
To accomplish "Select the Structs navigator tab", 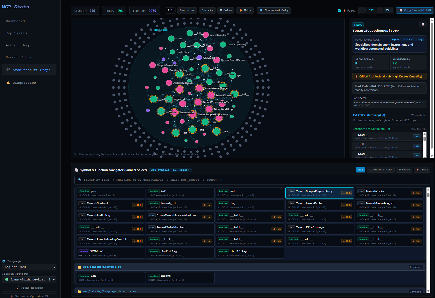I will tap(404, 170).
